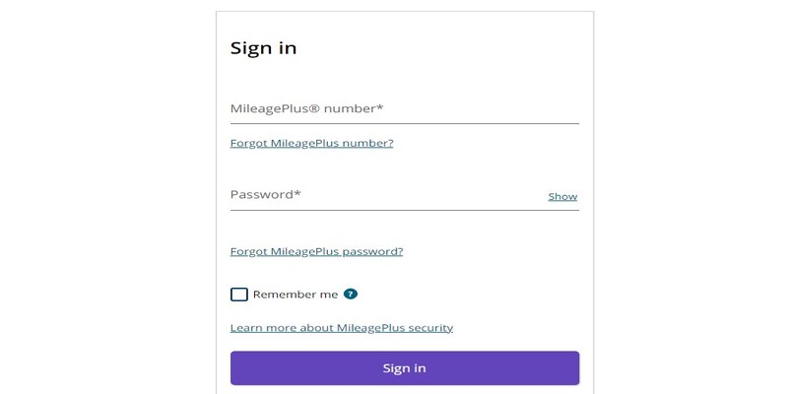The image size is (788, 394).
Task: Open the Forgot MileagePlus password link
Action: (316, 251)
